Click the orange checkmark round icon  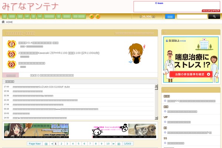tap(92, 16)
